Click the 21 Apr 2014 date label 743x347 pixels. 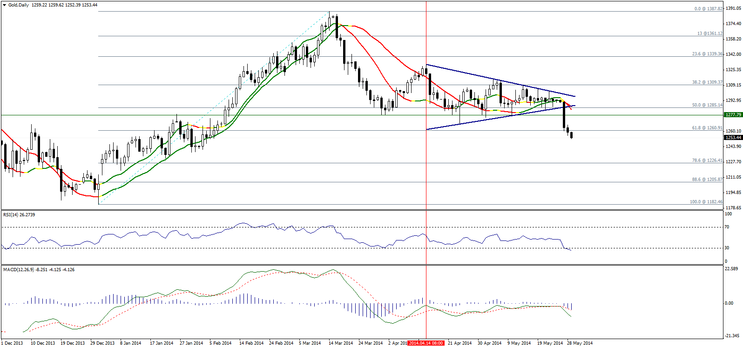460,343
